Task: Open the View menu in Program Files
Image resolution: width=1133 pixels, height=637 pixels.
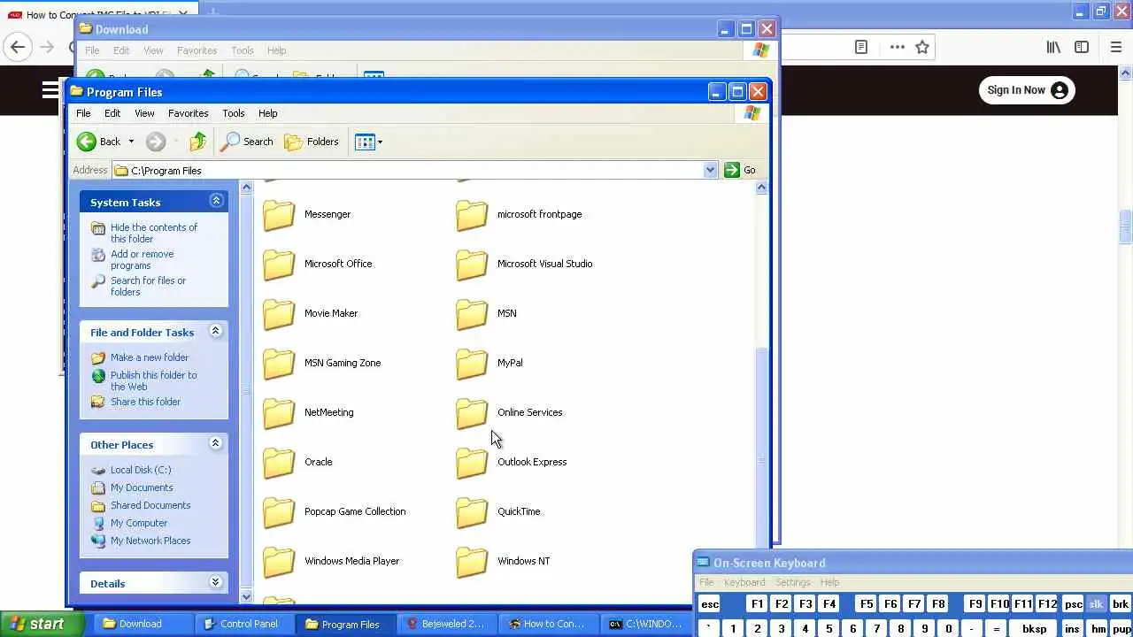Action: (144, 113)
